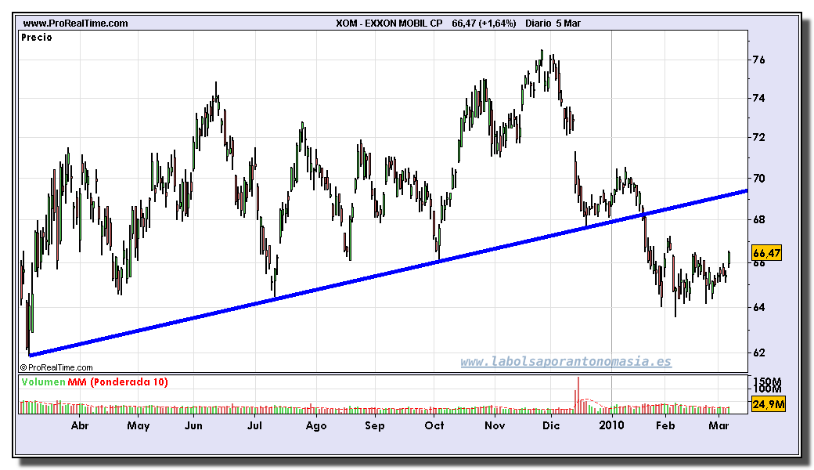
Task: Click the 72 price axis label
Action: click(758, 138)
